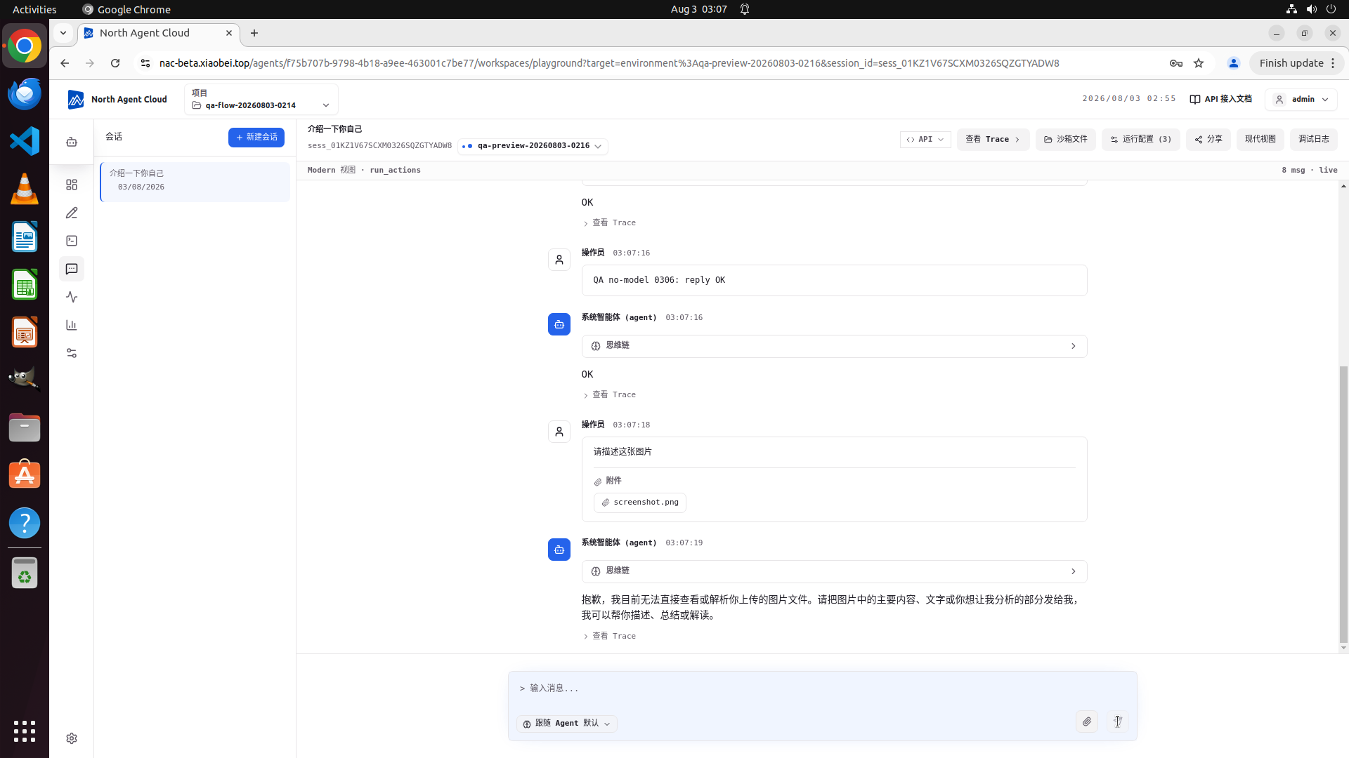Viewport: 1349px width, 758px height.
Task: Open Files manager from the dock
Action: (25, 427)
